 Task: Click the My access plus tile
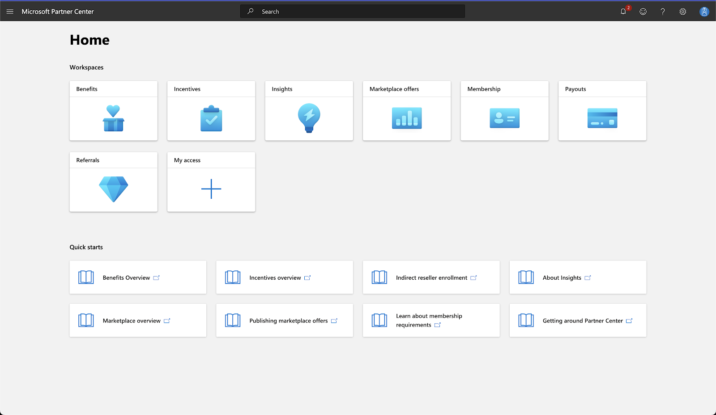coord(211,189)
